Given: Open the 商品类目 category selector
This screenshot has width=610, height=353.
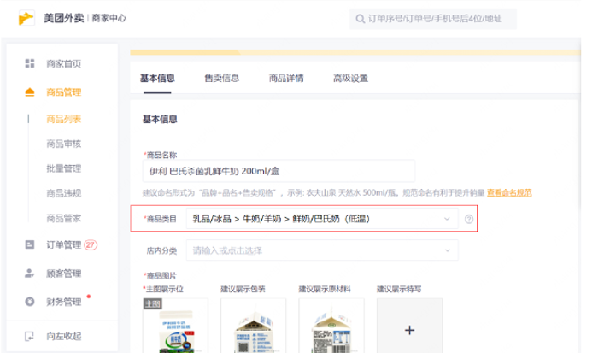Looking at the screenshot, I should point(322,219).
